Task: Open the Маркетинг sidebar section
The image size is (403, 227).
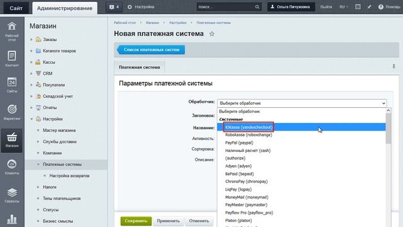Action: [12, 112]
